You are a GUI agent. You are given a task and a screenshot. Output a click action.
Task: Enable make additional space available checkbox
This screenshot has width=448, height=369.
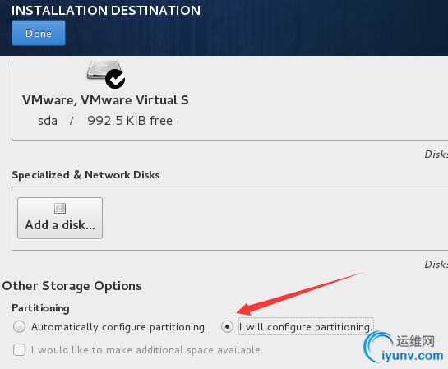point(19,349)
